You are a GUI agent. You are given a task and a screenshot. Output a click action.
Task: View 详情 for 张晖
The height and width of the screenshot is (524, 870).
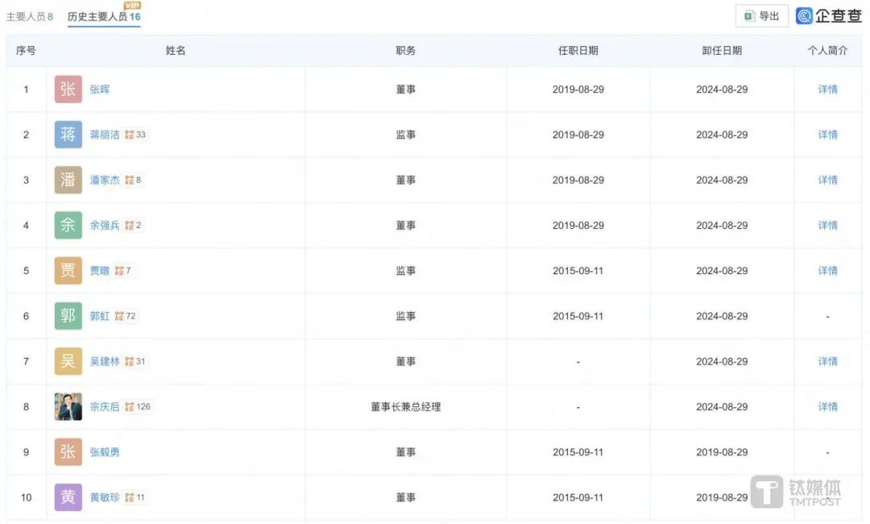(x=827, y=89)
